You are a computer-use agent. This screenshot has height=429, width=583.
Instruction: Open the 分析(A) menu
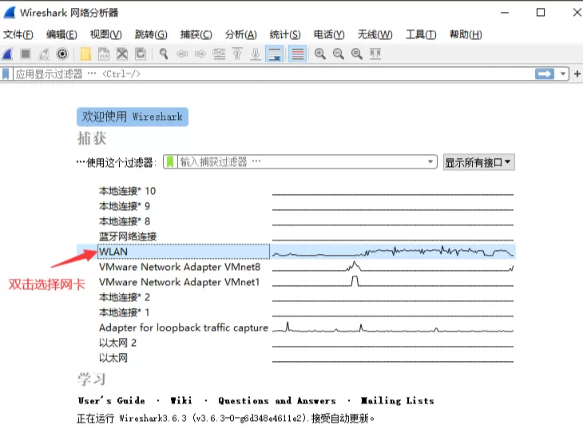click(241, 34)
